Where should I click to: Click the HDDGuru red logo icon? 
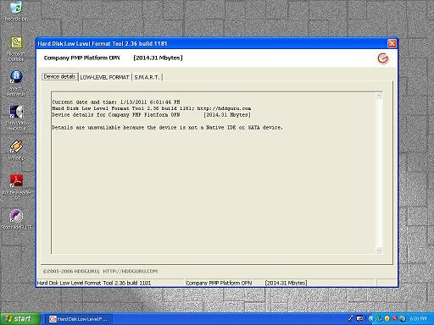pos(383,58)
